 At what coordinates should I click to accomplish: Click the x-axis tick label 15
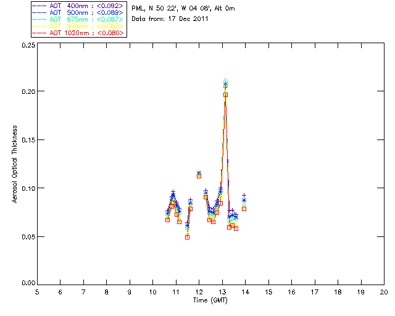tap(268, 292)
